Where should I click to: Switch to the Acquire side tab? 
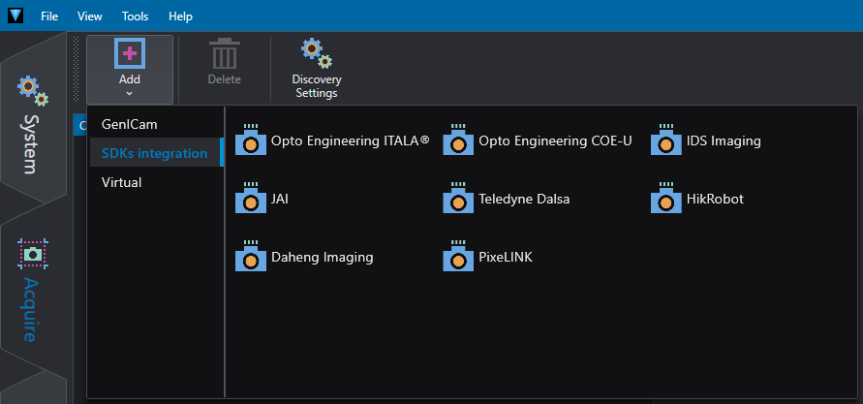(x=33, y=289)
